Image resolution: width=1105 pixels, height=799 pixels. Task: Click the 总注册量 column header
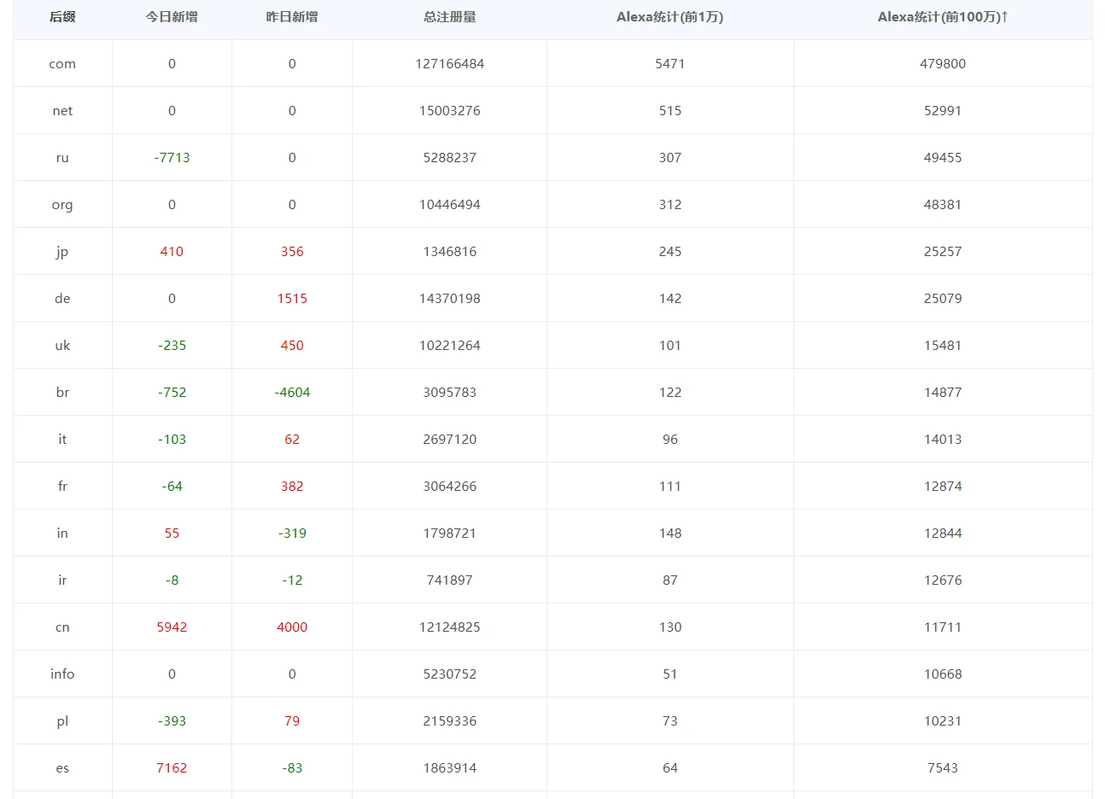coord(449,17)
